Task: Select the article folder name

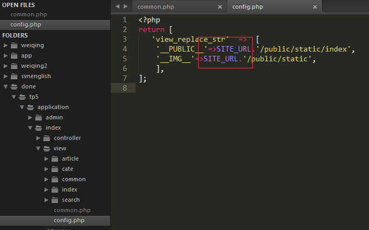Action: click(x=70, y=159)
